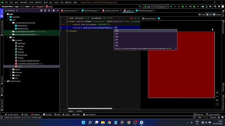Click Select Opened File target icon
Screen dimensions: 225x126
[41, 10]
